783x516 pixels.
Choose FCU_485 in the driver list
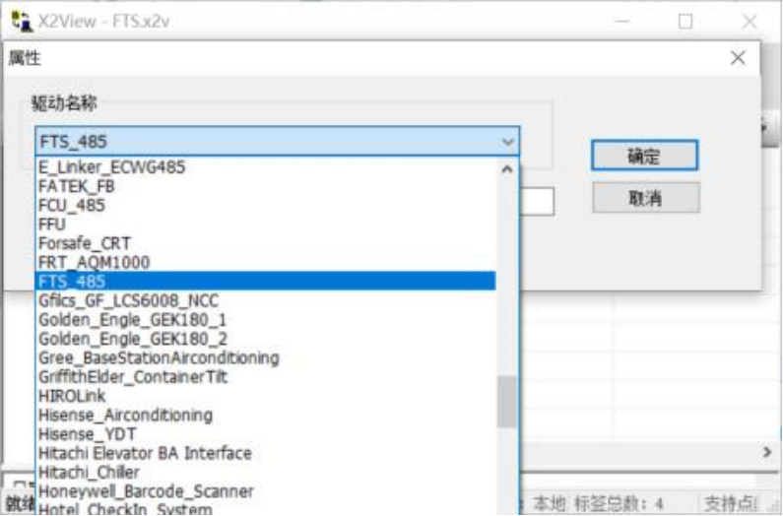pos(266,205)
